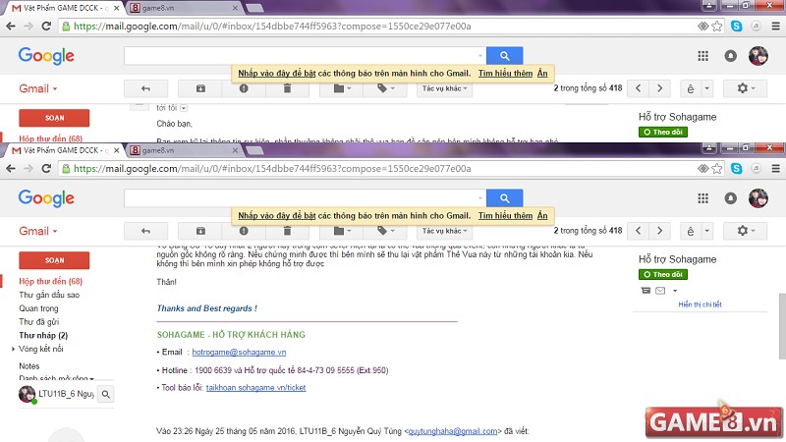Click the reload icon in the upper browser
The width and height of the screenshot is (786, 442).
pyautogui.click(x=46, y=27)
